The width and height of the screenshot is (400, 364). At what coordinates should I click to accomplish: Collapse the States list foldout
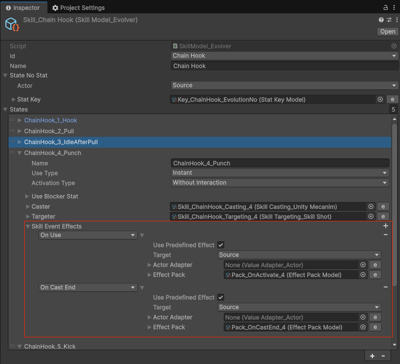5,109
